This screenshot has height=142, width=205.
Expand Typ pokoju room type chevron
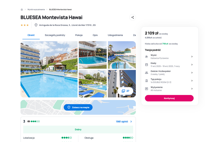pyautogui.click(x=192, y=81)
